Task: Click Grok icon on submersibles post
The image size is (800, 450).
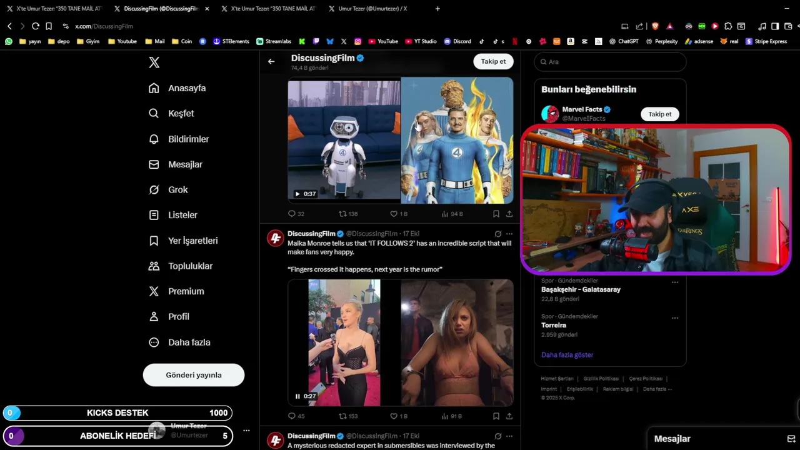Action: tap(497, 436)
